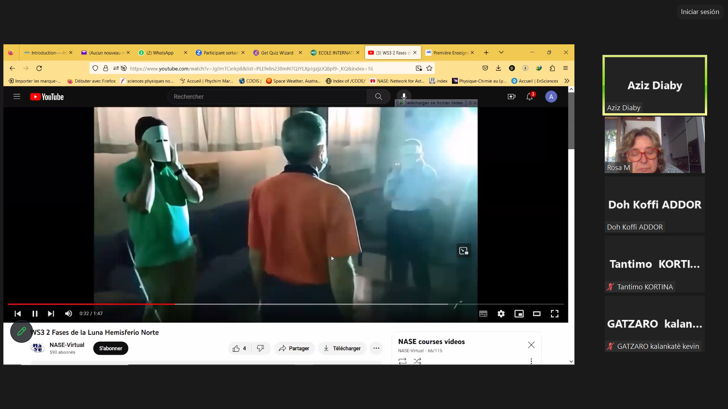Open the shield tracking protection icon
Screen dimensions: 728x409
[x=95, y=68]
